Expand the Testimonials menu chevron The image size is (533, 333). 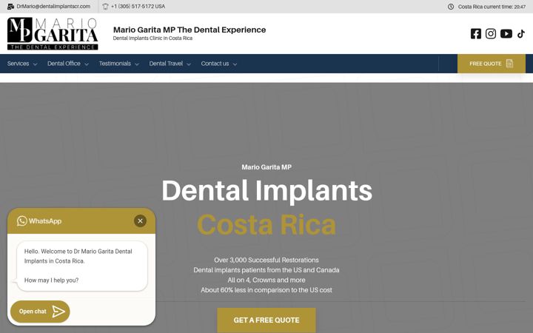[x=137, y=64]
